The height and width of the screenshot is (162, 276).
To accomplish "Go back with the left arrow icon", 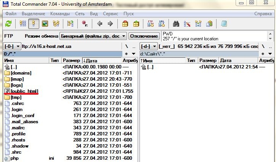I will pyautogui.click(x=99, y=24).
